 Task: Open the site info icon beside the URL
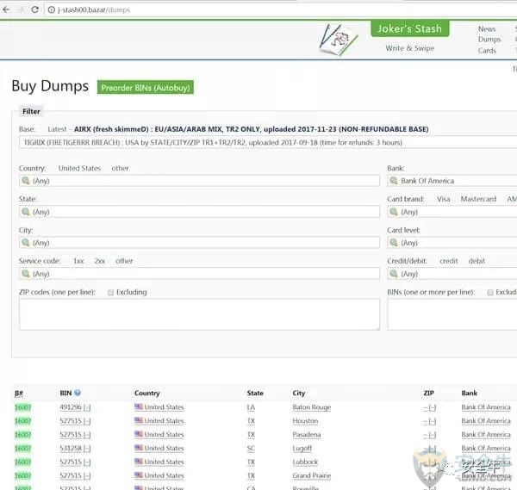(x=52, y=9)
